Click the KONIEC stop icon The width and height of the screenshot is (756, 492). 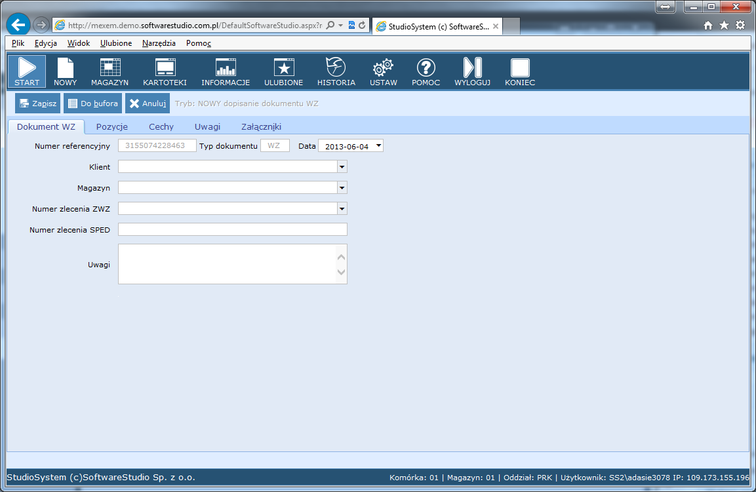point(520,71)
